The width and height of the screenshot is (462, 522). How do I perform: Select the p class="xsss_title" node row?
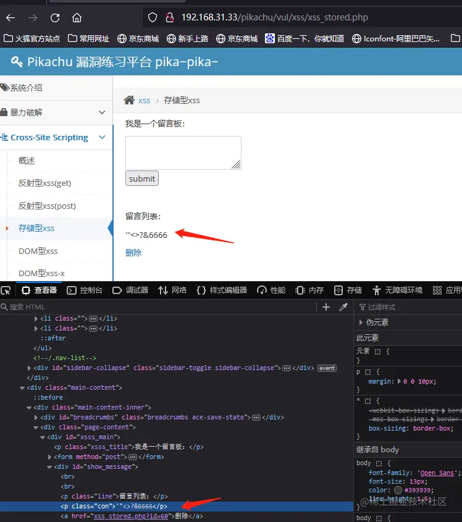[177, 447]
